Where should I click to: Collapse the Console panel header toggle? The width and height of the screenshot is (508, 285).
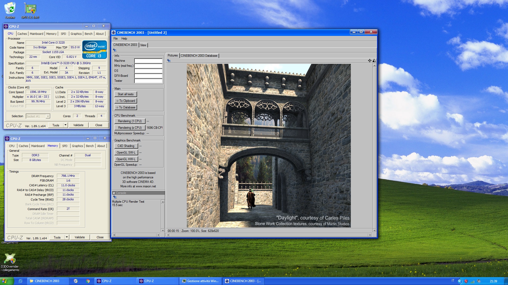pyautogui.click(x=114, y=193)
